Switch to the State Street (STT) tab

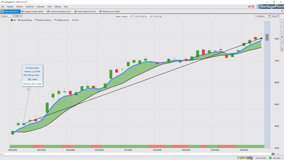pos(10,11)
